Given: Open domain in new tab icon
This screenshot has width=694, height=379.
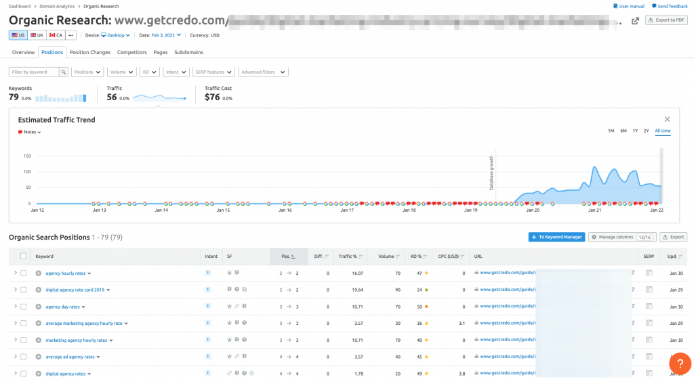Looking at the screenshot, I should click(635, 21).
